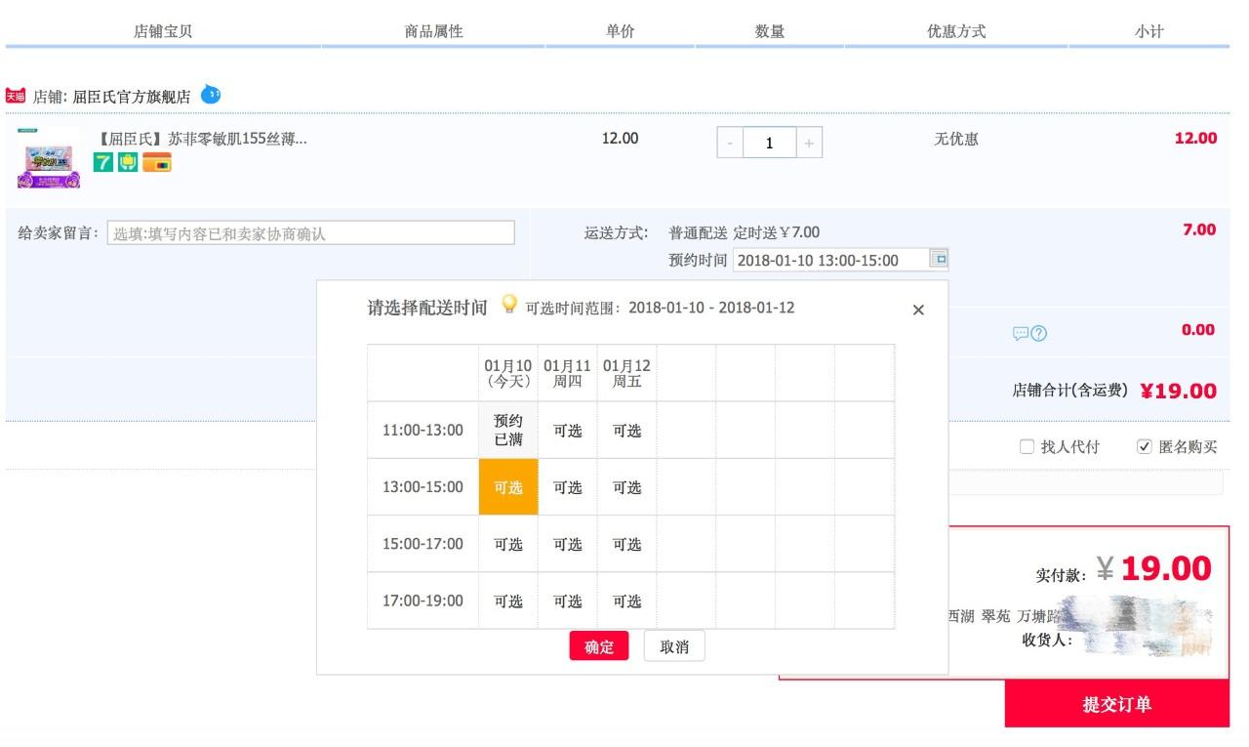Viewport: 1249px width, 747px height.
Task: Open the calendar icon next to delivery time
Action: [x=938, y=259]
